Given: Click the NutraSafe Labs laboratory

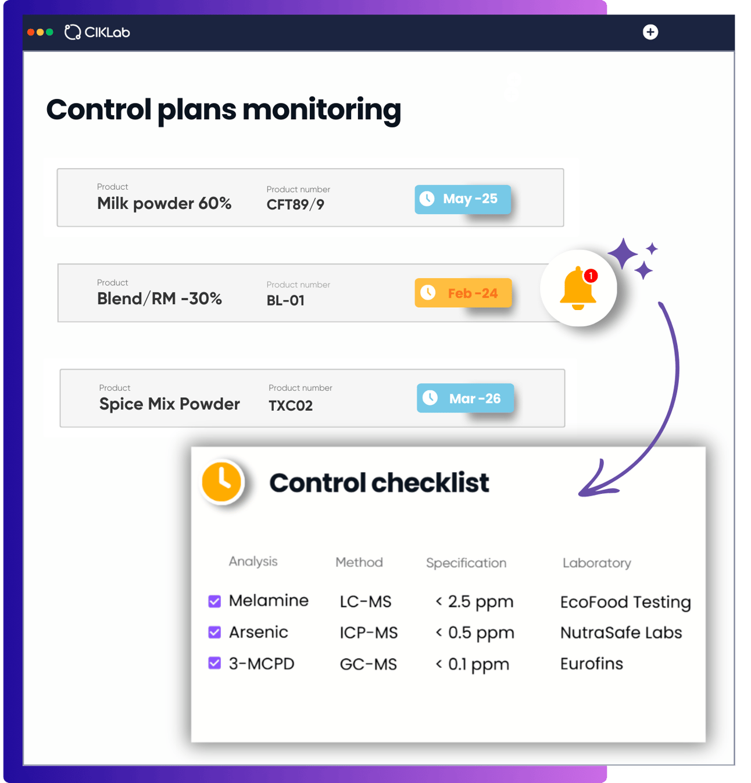Looking at the screenshot, I should tap(621, 632).
